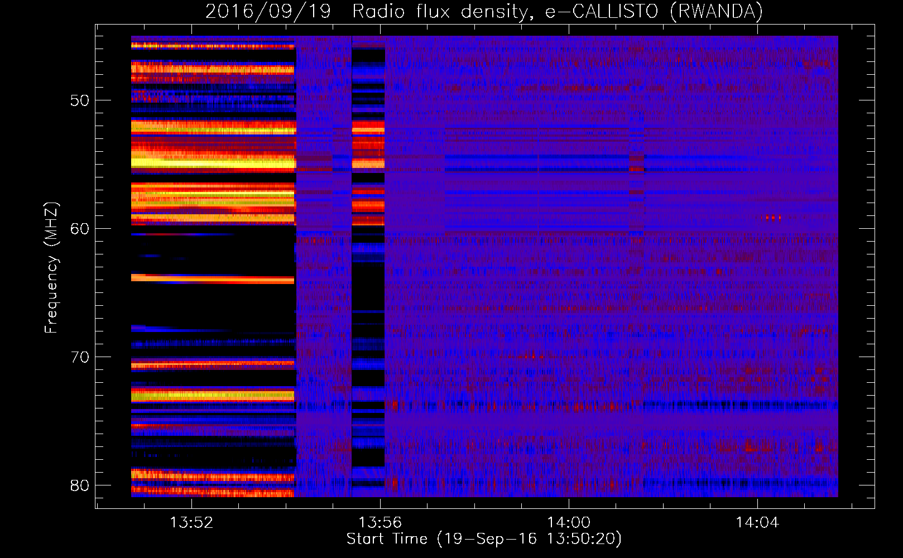Click the 70 frequency tick label
The width and height of the screenshot is (903, 558).
tap(80, 357)
